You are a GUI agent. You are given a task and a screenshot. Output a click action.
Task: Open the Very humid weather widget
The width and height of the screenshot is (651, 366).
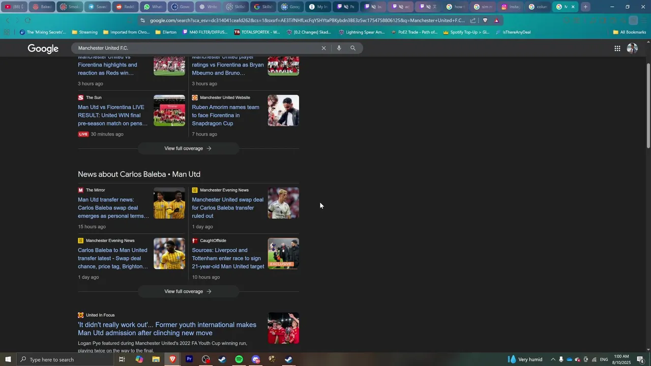click(x=525, y=359)
